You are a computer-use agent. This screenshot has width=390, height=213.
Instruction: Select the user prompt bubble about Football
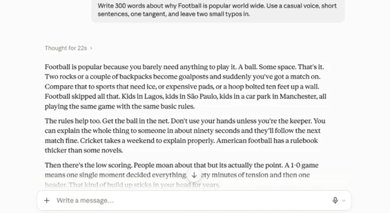218,10
